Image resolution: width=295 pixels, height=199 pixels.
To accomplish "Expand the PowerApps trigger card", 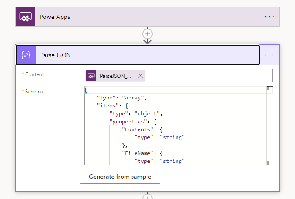I will coord(147,17).
